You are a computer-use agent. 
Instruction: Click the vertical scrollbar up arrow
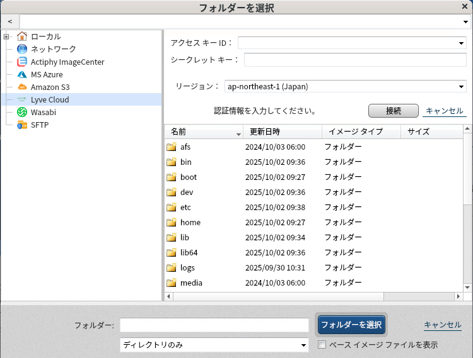tap(467, 129)
